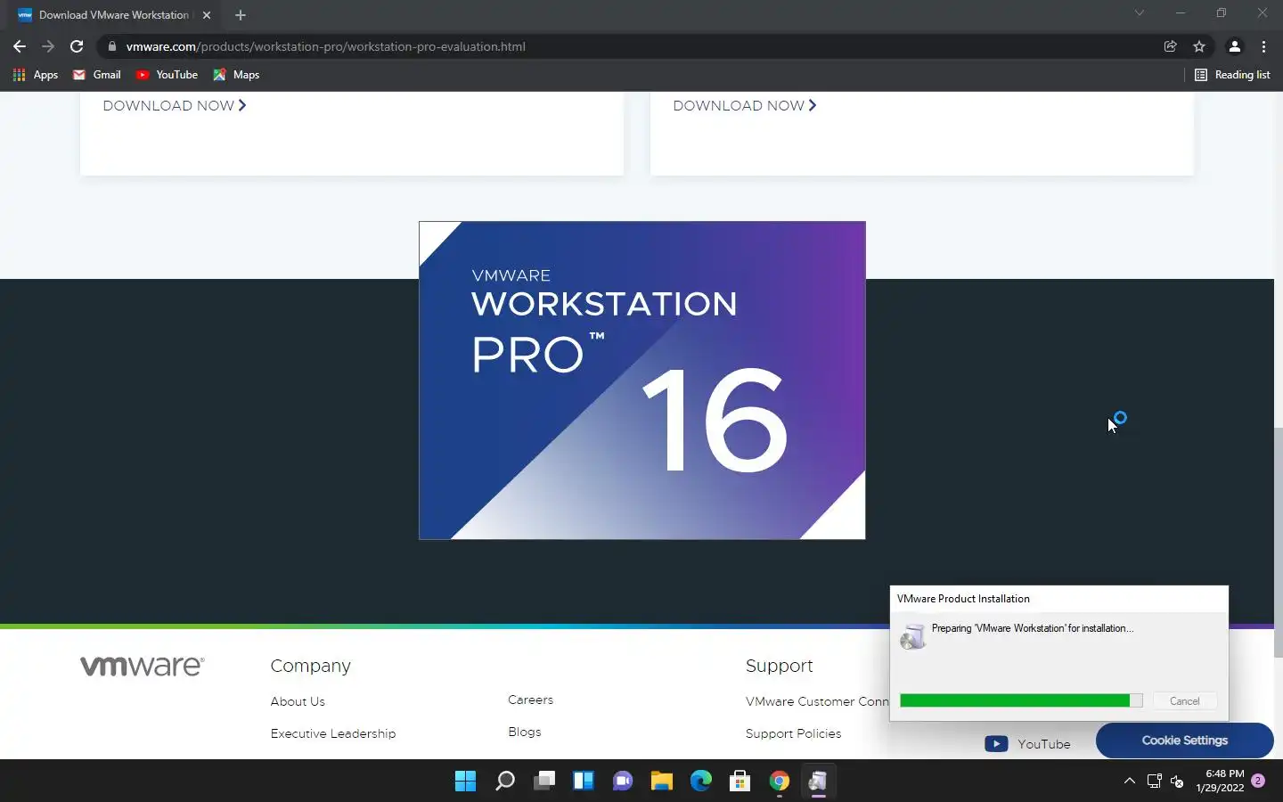Click the address bar URL
The image size is (1283, 802).
(x=325, y=46)
